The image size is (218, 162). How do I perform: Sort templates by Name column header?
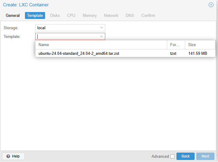point(101,45)
